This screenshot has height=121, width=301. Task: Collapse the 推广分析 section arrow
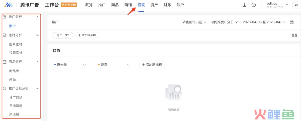coord(37,17)
